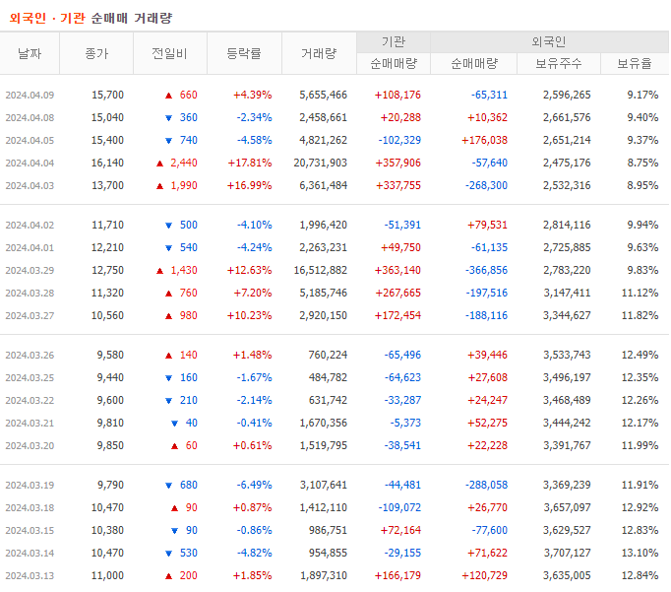Click the red up arrow beside 2,440
Screen dimensions: 671x592
click(x=160, y=164)
